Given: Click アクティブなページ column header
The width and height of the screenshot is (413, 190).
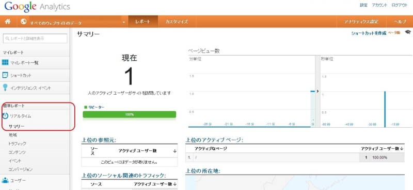Looking at the screenshot, I should pyautogui.click(x=211, y=149).
